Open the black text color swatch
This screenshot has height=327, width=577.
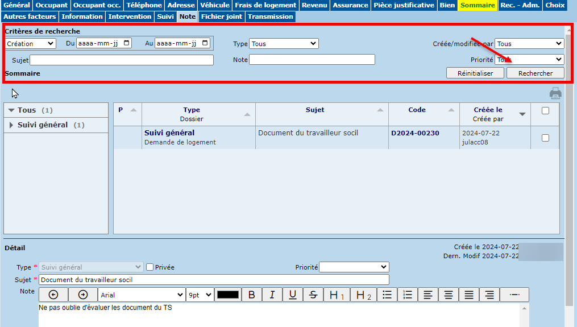tap(228, 295)
